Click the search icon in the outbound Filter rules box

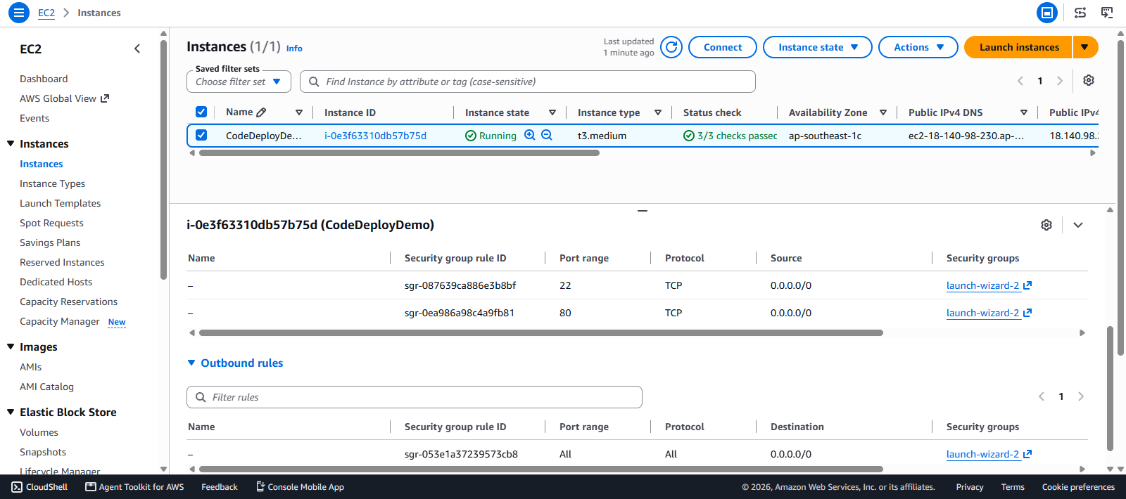point(201,397)
